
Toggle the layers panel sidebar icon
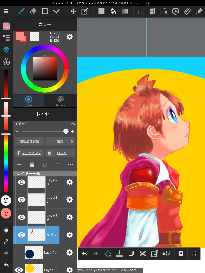[x=6, y=50]
